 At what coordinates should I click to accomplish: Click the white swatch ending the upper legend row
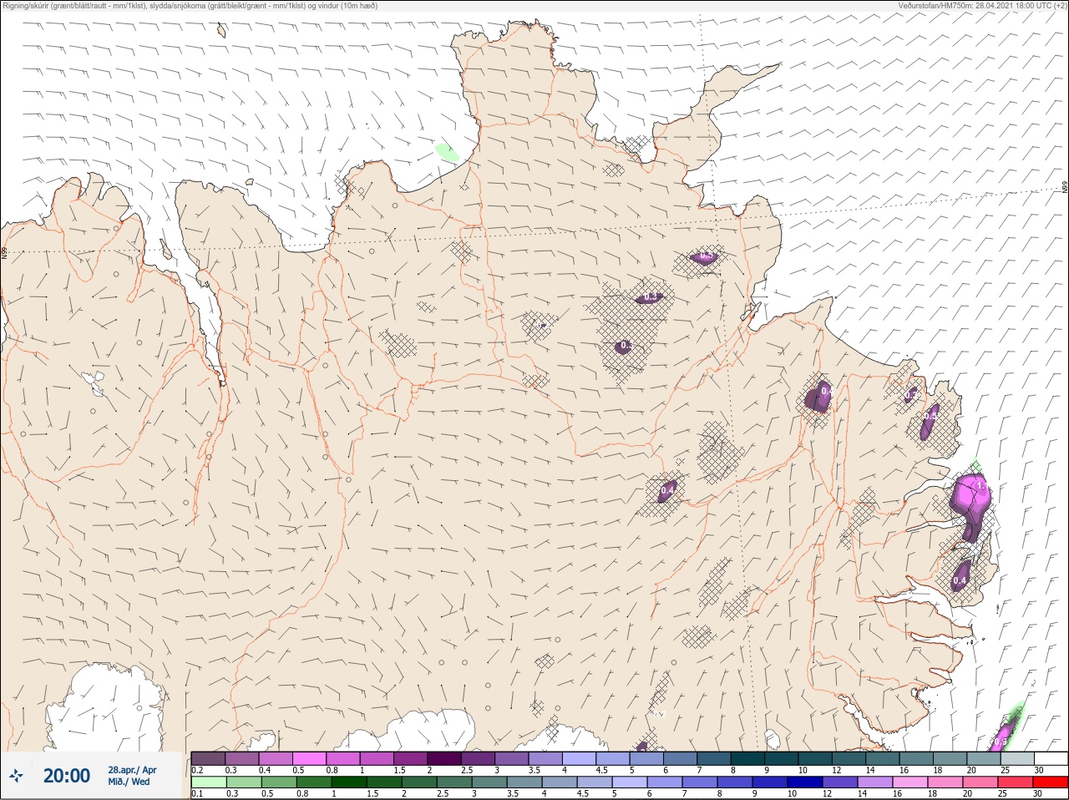tap(1051, 757)
